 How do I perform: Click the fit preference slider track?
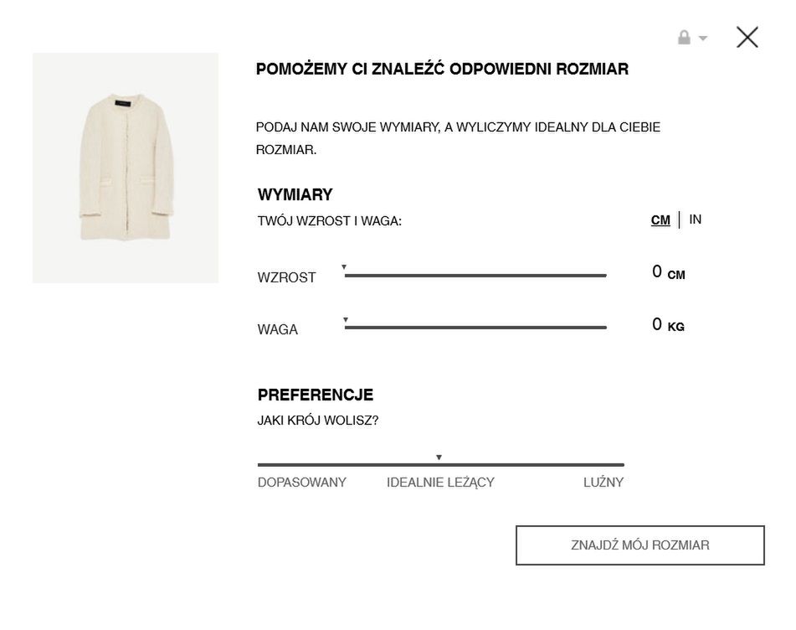pos(440,464)
